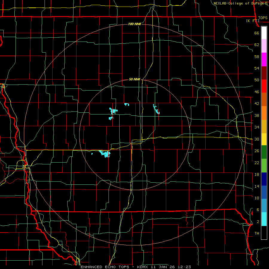Viewport: 269px width, 269px height.
Task: Click the medium blue 18 kft legend swatch
Action: (x=264, y=192)
